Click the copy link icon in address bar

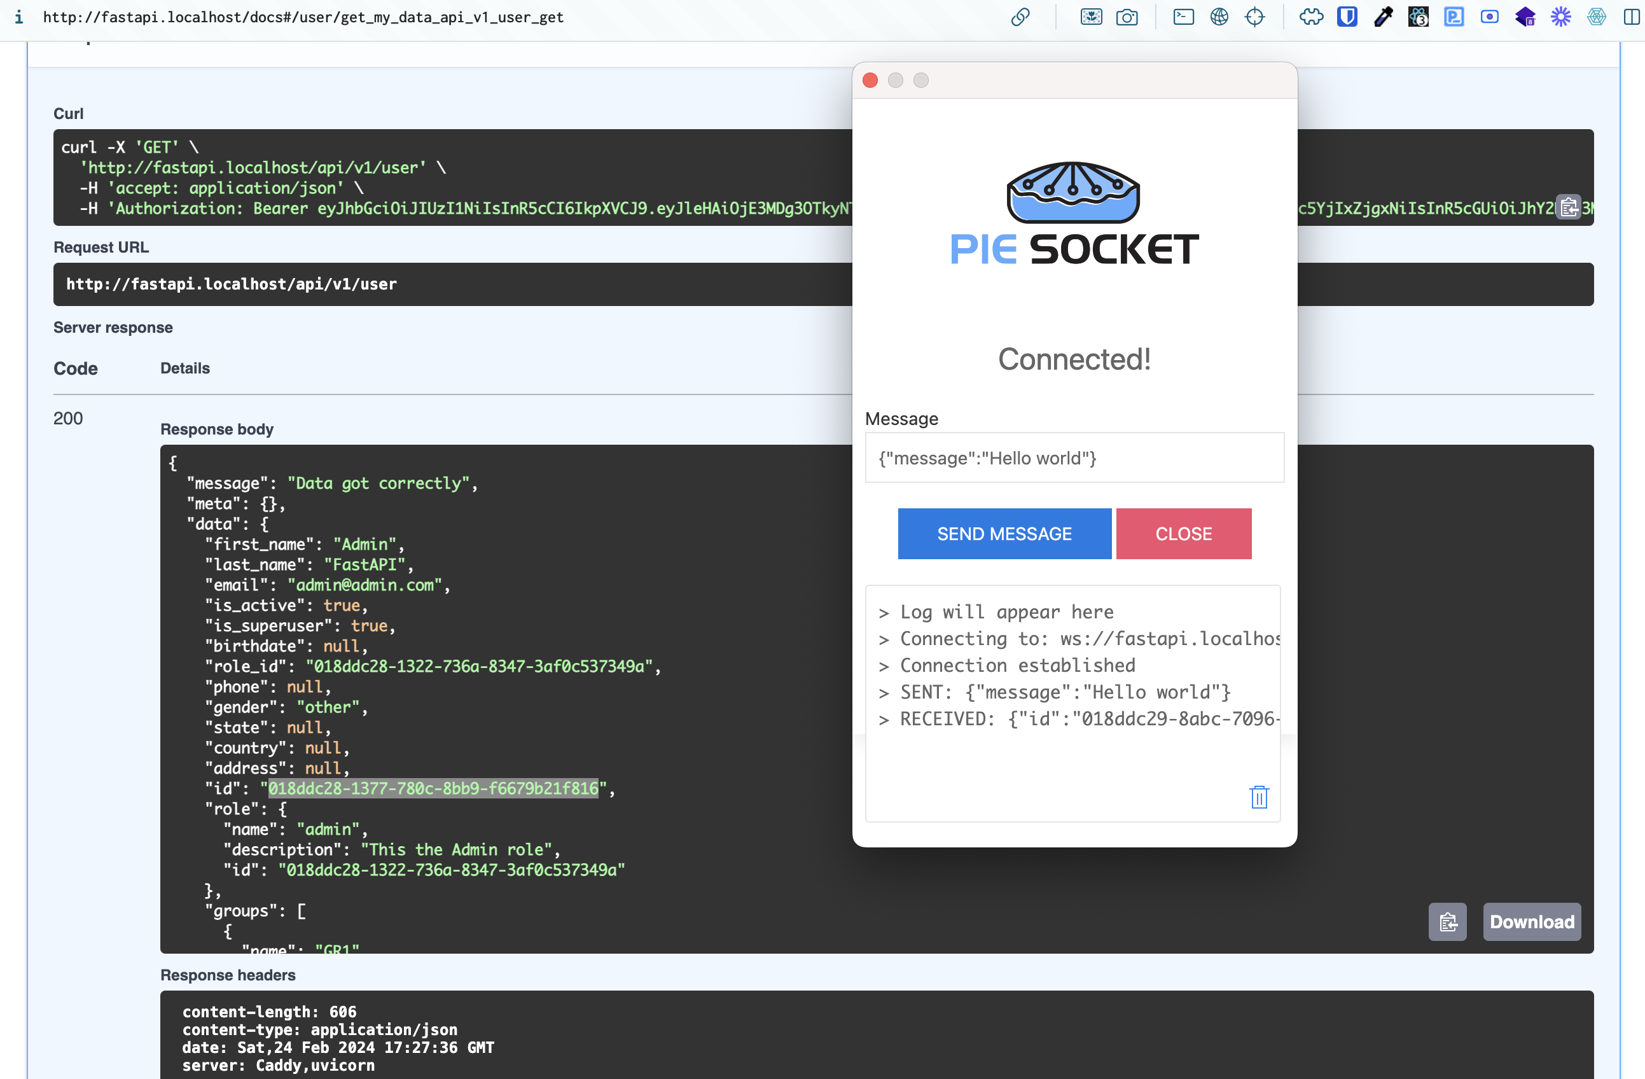coord(1020,17)
